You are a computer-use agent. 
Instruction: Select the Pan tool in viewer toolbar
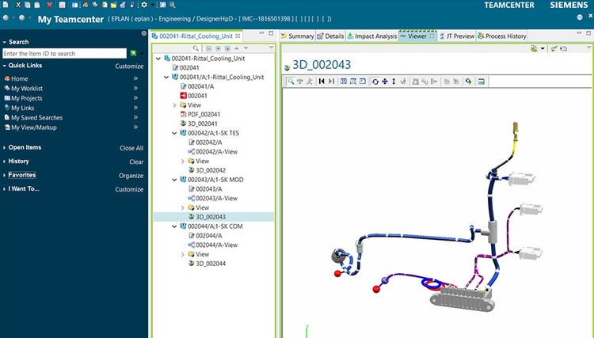[385, 82]
